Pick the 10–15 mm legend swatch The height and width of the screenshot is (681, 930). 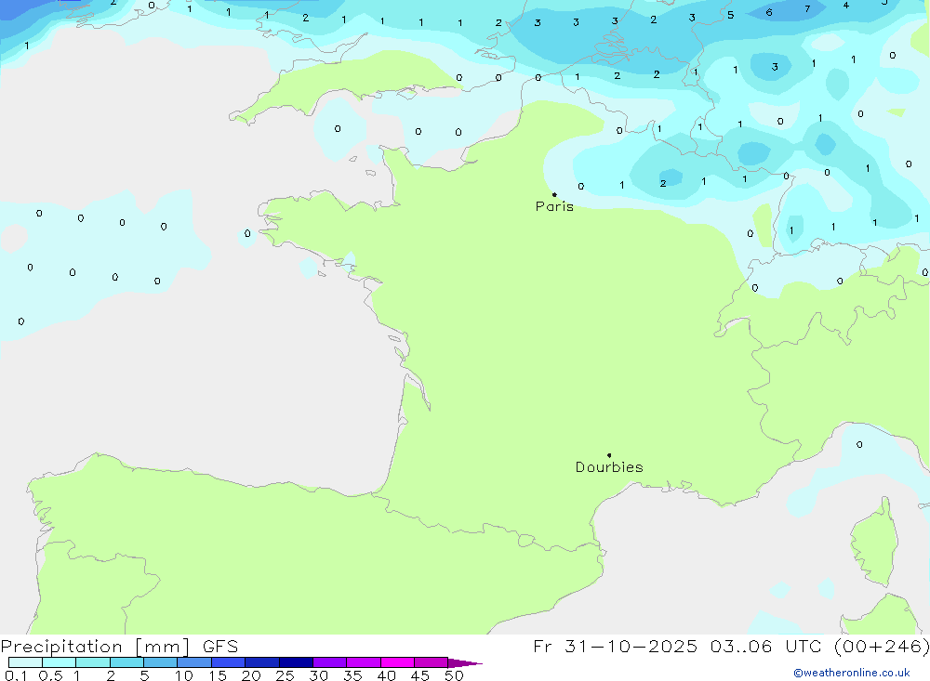(194, 662)
